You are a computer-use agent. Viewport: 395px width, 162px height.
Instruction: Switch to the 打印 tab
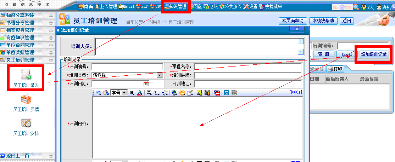[335, 69]
